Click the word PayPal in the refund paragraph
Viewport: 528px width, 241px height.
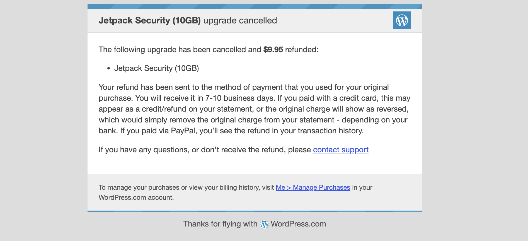tap(183, 131)
